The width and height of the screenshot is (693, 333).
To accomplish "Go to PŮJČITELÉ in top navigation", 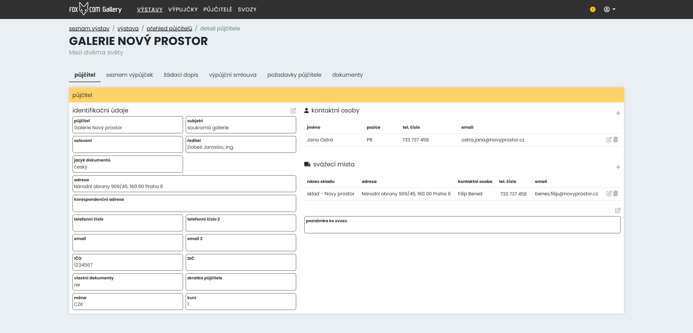I will (x=218, y=9).
